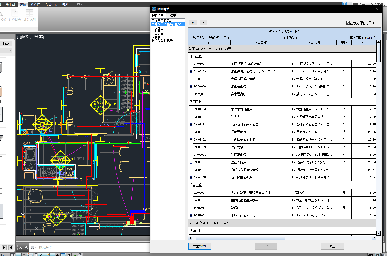Click the horizontal scrollbar right arrow
387x256 pixels.
(x=374, y=238)
